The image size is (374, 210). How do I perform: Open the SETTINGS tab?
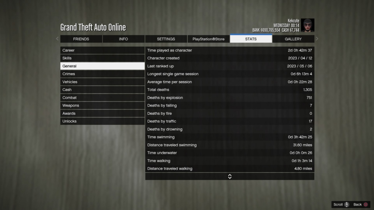166,39
